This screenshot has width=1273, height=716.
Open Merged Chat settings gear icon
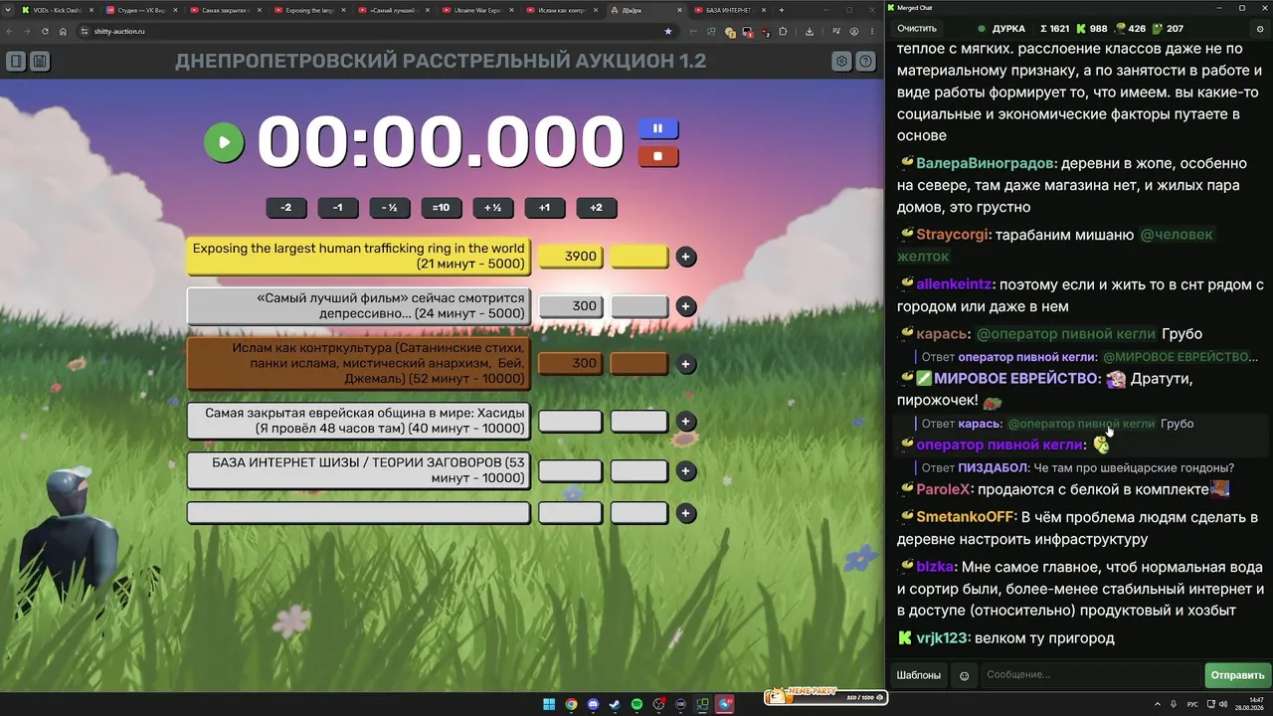(1260, 29)
